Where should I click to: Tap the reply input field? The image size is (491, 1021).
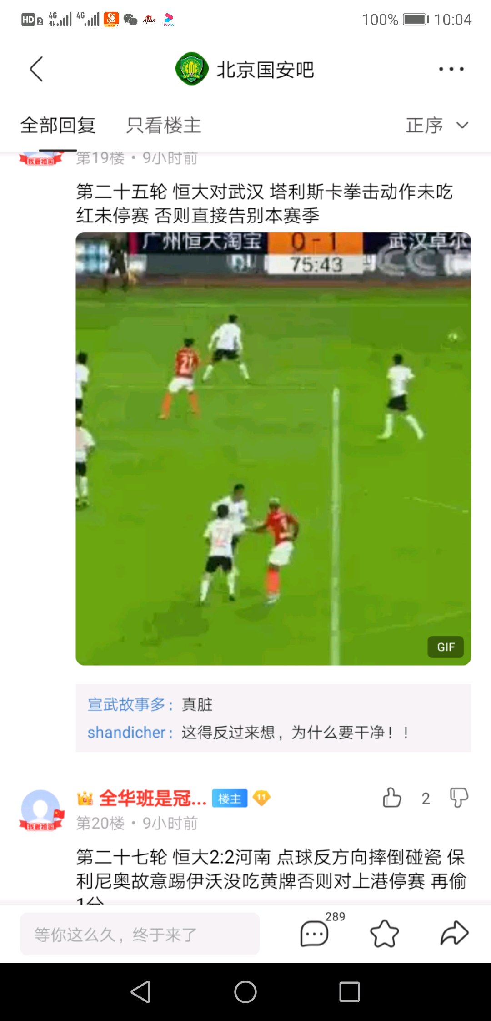(x=140, y=934)
